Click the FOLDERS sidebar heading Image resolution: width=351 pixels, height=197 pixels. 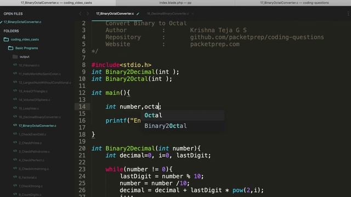[11, 31]
